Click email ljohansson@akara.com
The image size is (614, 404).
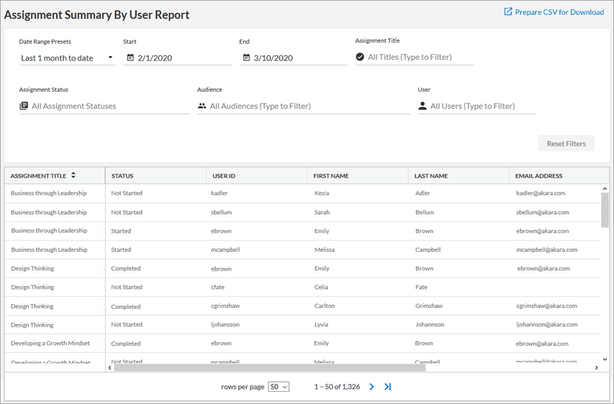(547, 325)
